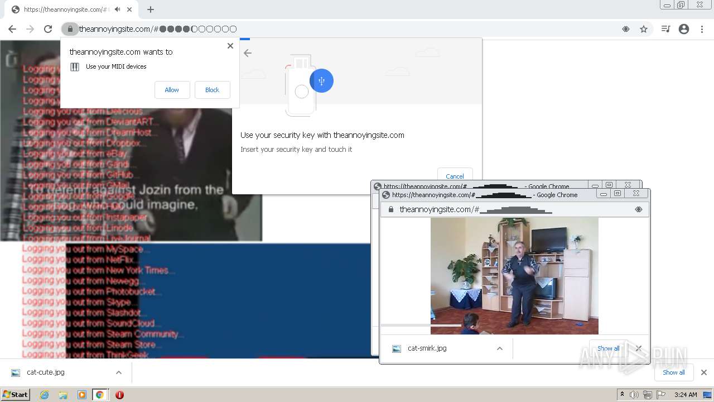Image resolution: width=714 pixels, height=402 pixels.
Task: Click the lock icon in front popup window
Action: (390, 209)
